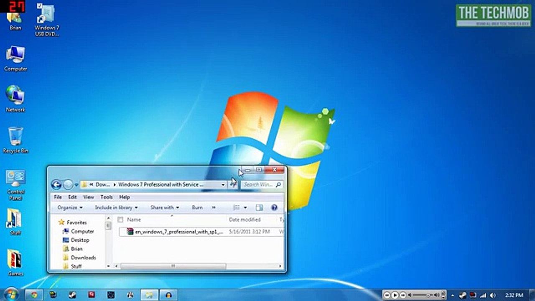Launch Google Chrome from the taskbar
This screenshot has width=535, height=301.
[x=34, y=295]
